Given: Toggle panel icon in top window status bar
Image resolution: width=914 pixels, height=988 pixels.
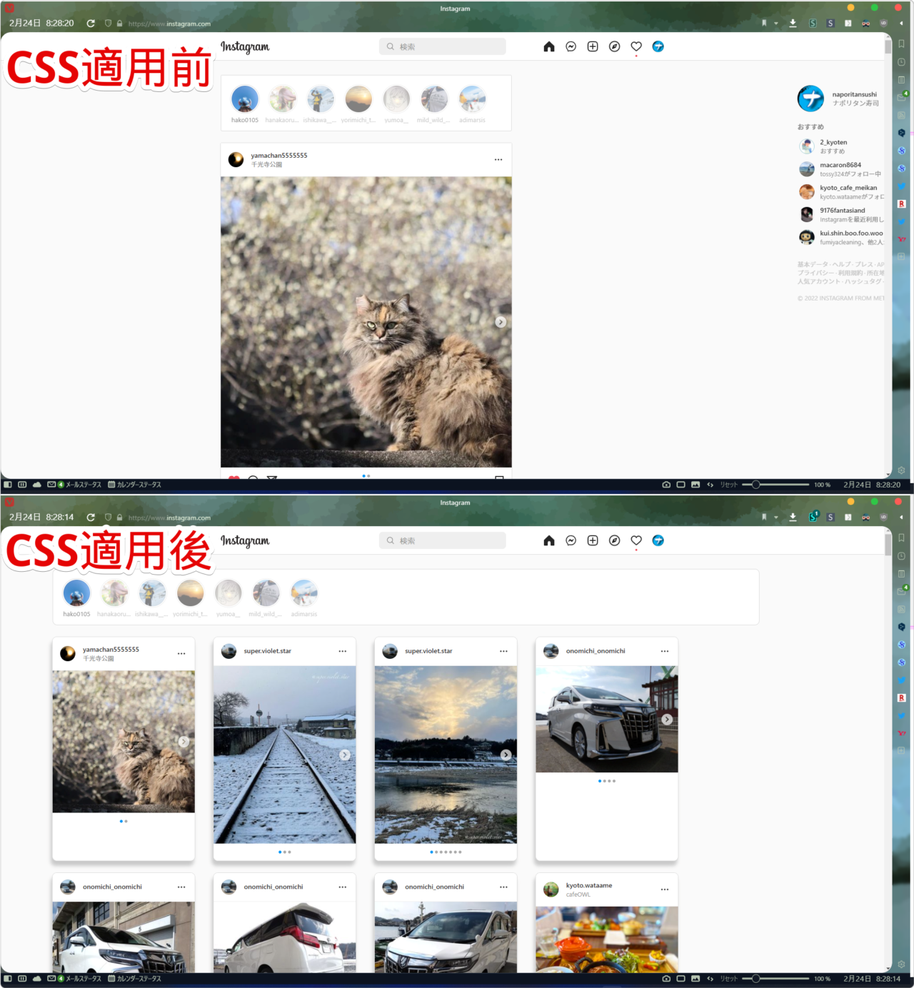Looking at the screenshot, I should 8,485.
